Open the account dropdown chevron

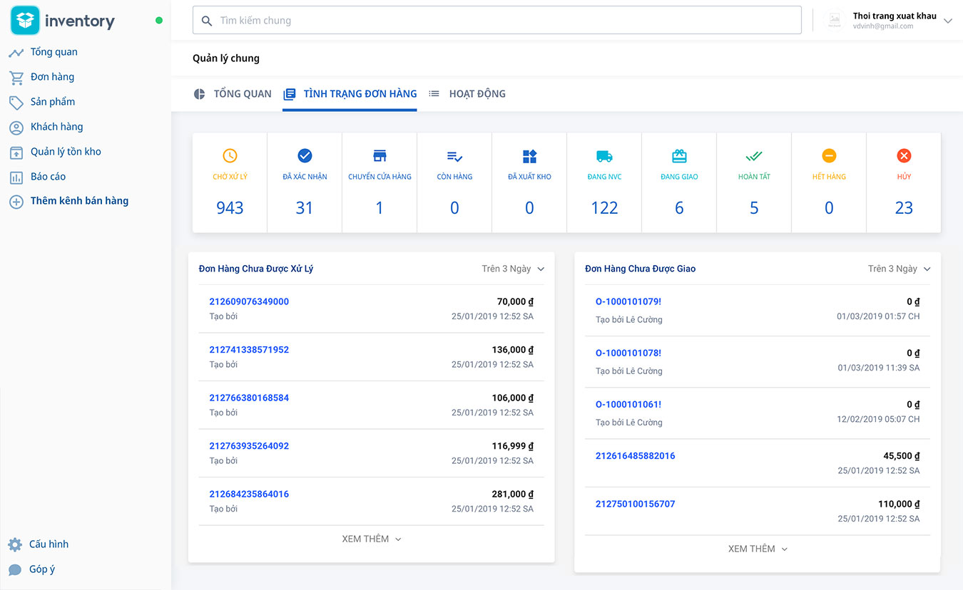pyautogui.click(x=948, y=21)
